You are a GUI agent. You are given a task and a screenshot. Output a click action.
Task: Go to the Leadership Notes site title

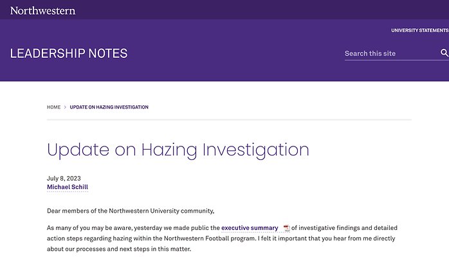coord(69,53)
